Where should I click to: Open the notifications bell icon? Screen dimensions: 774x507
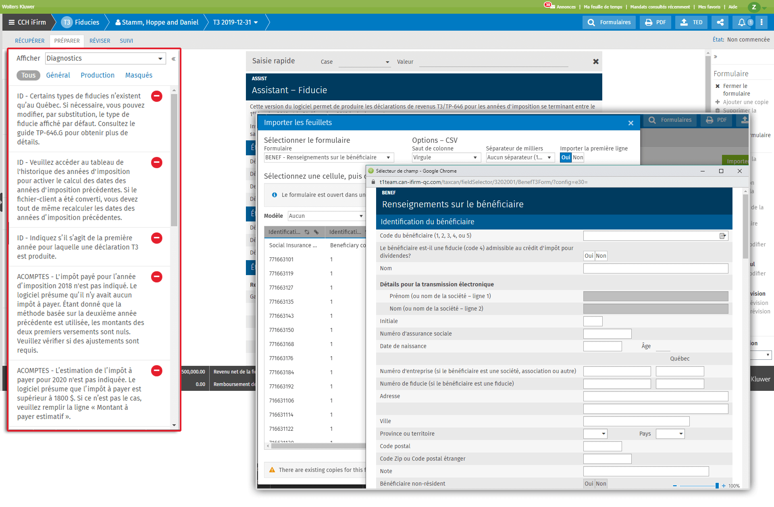pos(741,22)
